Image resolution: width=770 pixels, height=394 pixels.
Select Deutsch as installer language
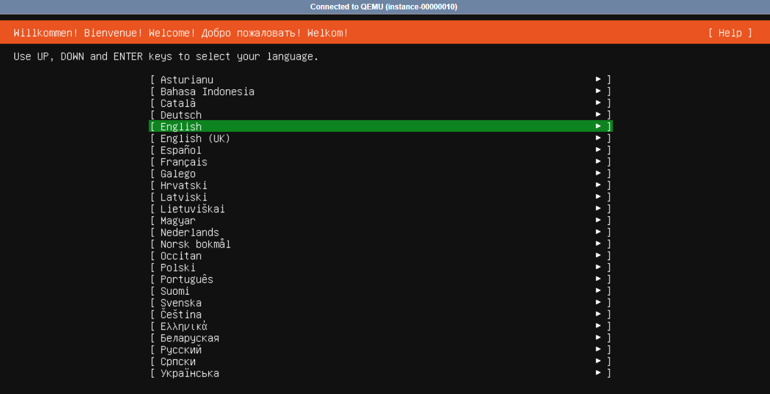point(181,115)
